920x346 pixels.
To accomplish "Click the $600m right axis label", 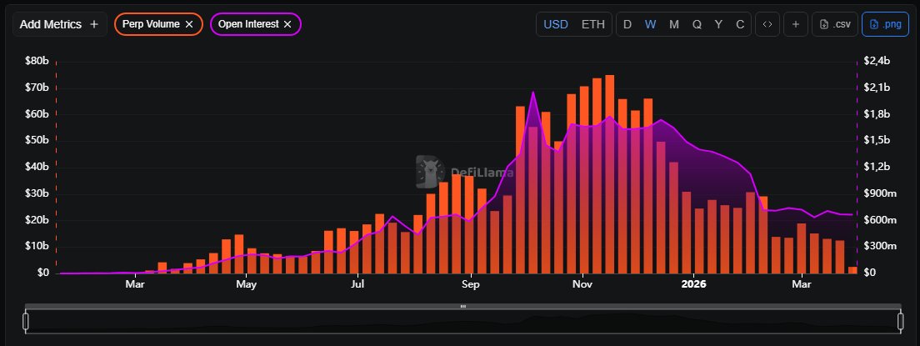I will pos(879,220).
